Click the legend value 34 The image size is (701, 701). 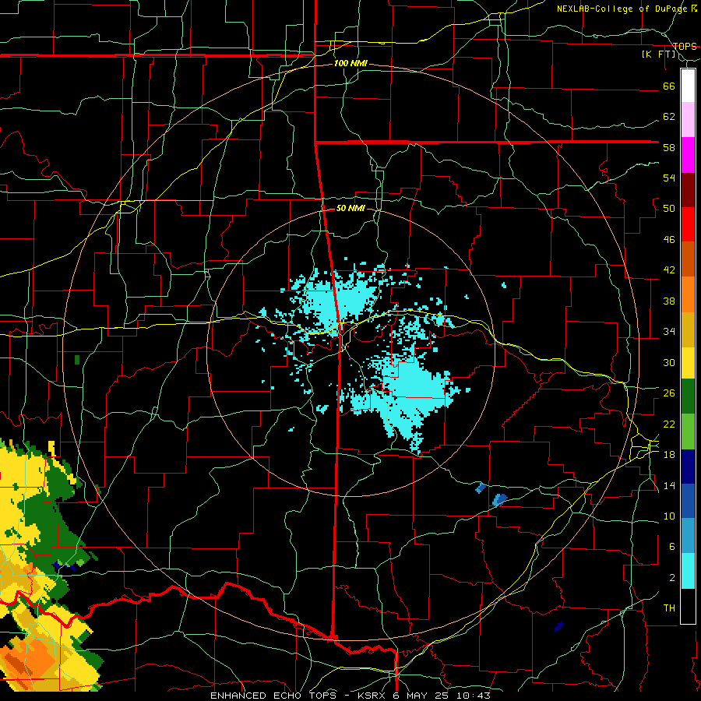point(669,332)
